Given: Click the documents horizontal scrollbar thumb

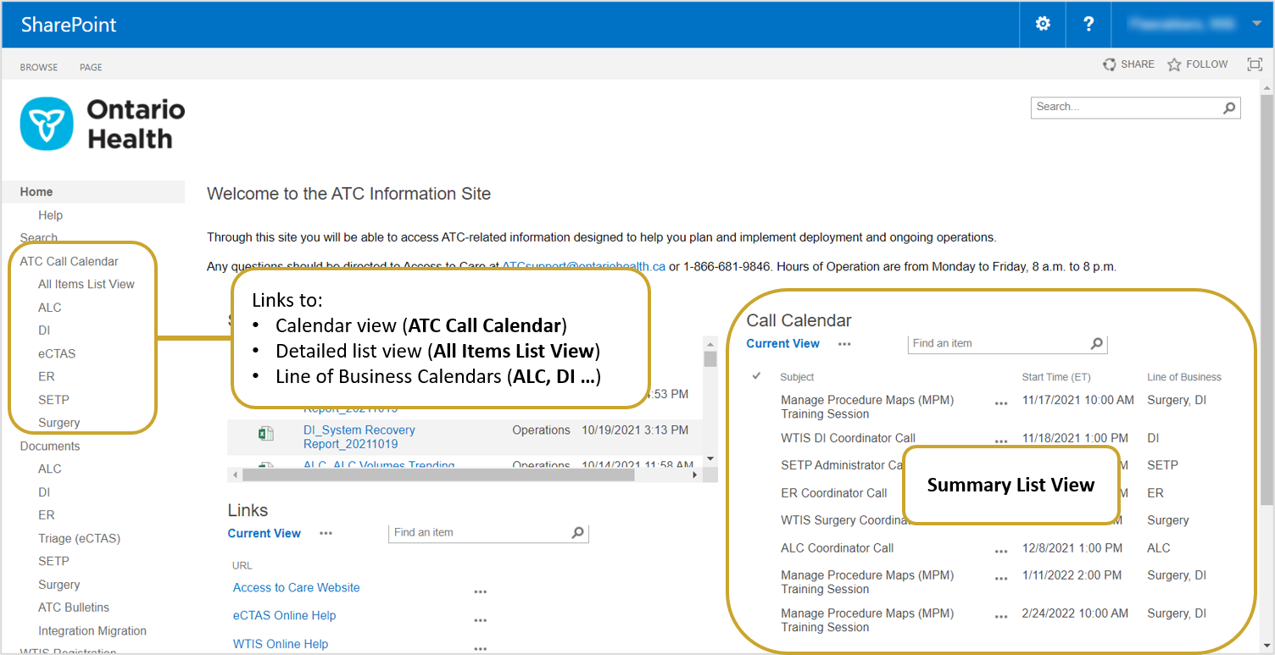Looking at the screenshot, I should [x=438, y=475].
